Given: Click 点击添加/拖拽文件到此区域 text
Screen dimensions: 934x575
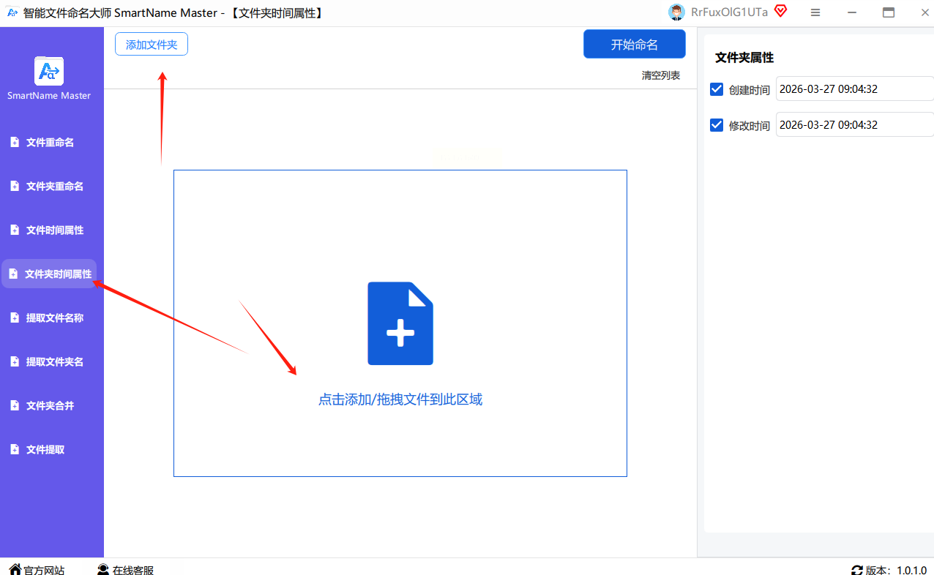Looking at the screenshot, I should pos(400,399).
